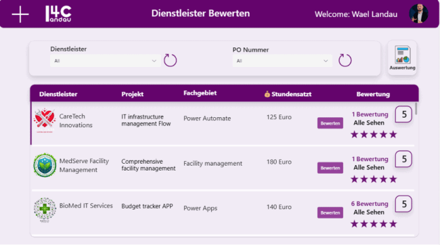Click Bewerten button for CareTech Innovations
Image resolution: width=440 pixels, height=245 pixels.
330,123
